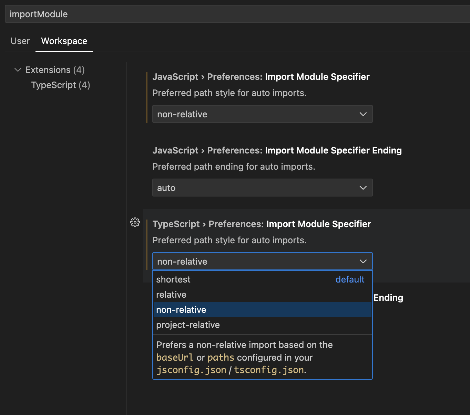Open JavaScript Import Module Specifier Ending dropdown
Viewport: 470px width, 415px height.
click(x=262, y=188)
